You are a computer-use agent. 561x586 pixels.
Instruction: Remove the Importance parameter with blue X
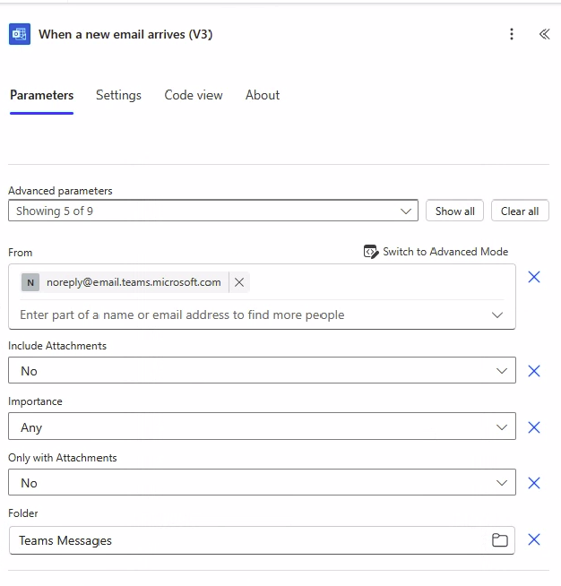pos(534,427)
